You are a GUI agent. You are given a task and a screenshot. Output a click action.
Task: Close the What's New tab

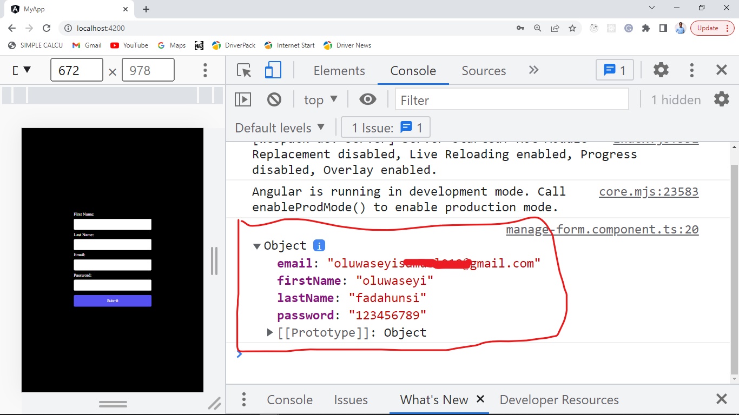[x=480, y=399]
